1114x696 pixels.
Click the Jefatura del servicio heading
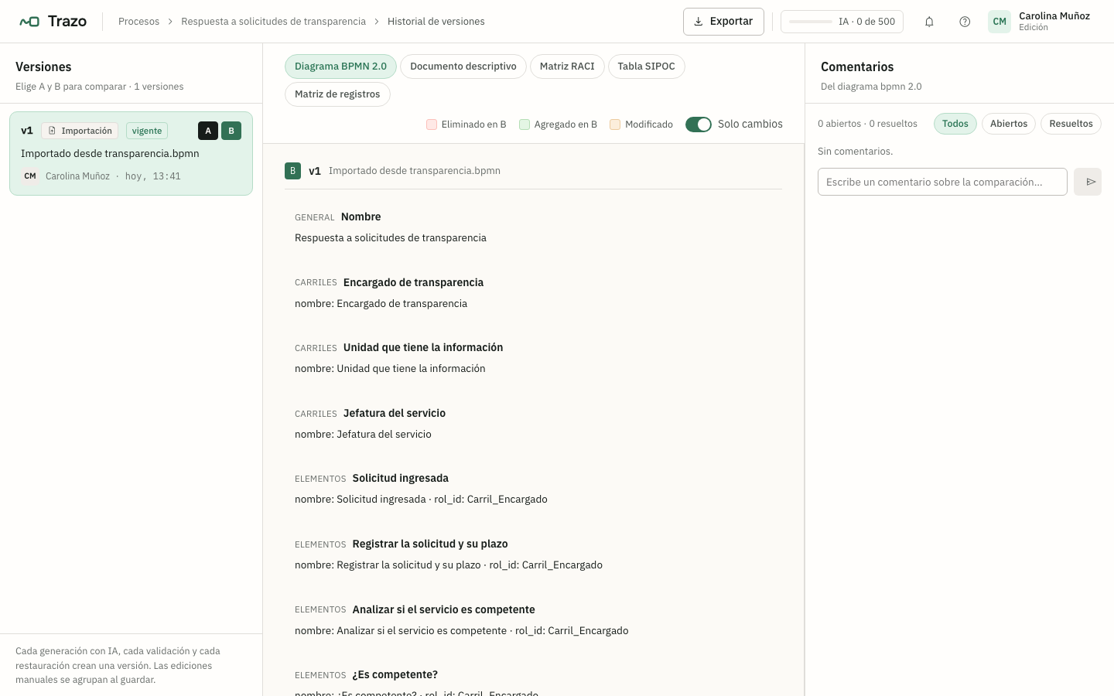click(395, 413)
